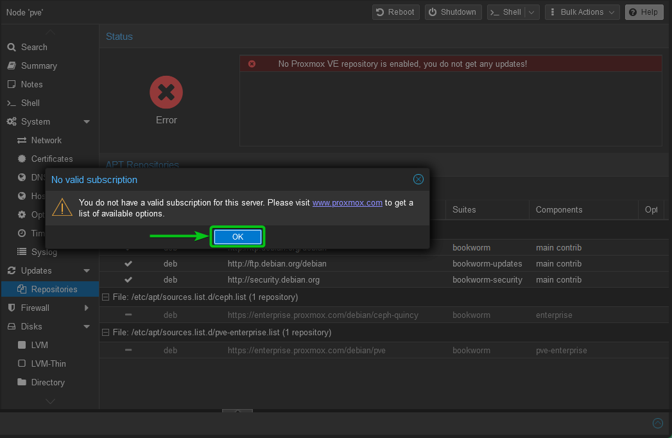Open the Network settings page
The height and width of the screenshot is (438, 672).
coord(46,140)
